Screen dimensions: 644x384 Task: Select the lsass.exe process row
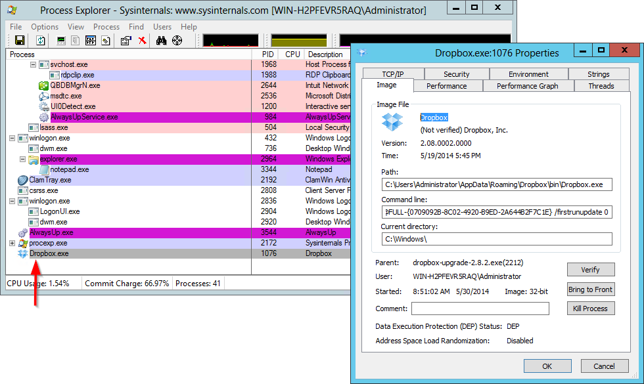178,127
